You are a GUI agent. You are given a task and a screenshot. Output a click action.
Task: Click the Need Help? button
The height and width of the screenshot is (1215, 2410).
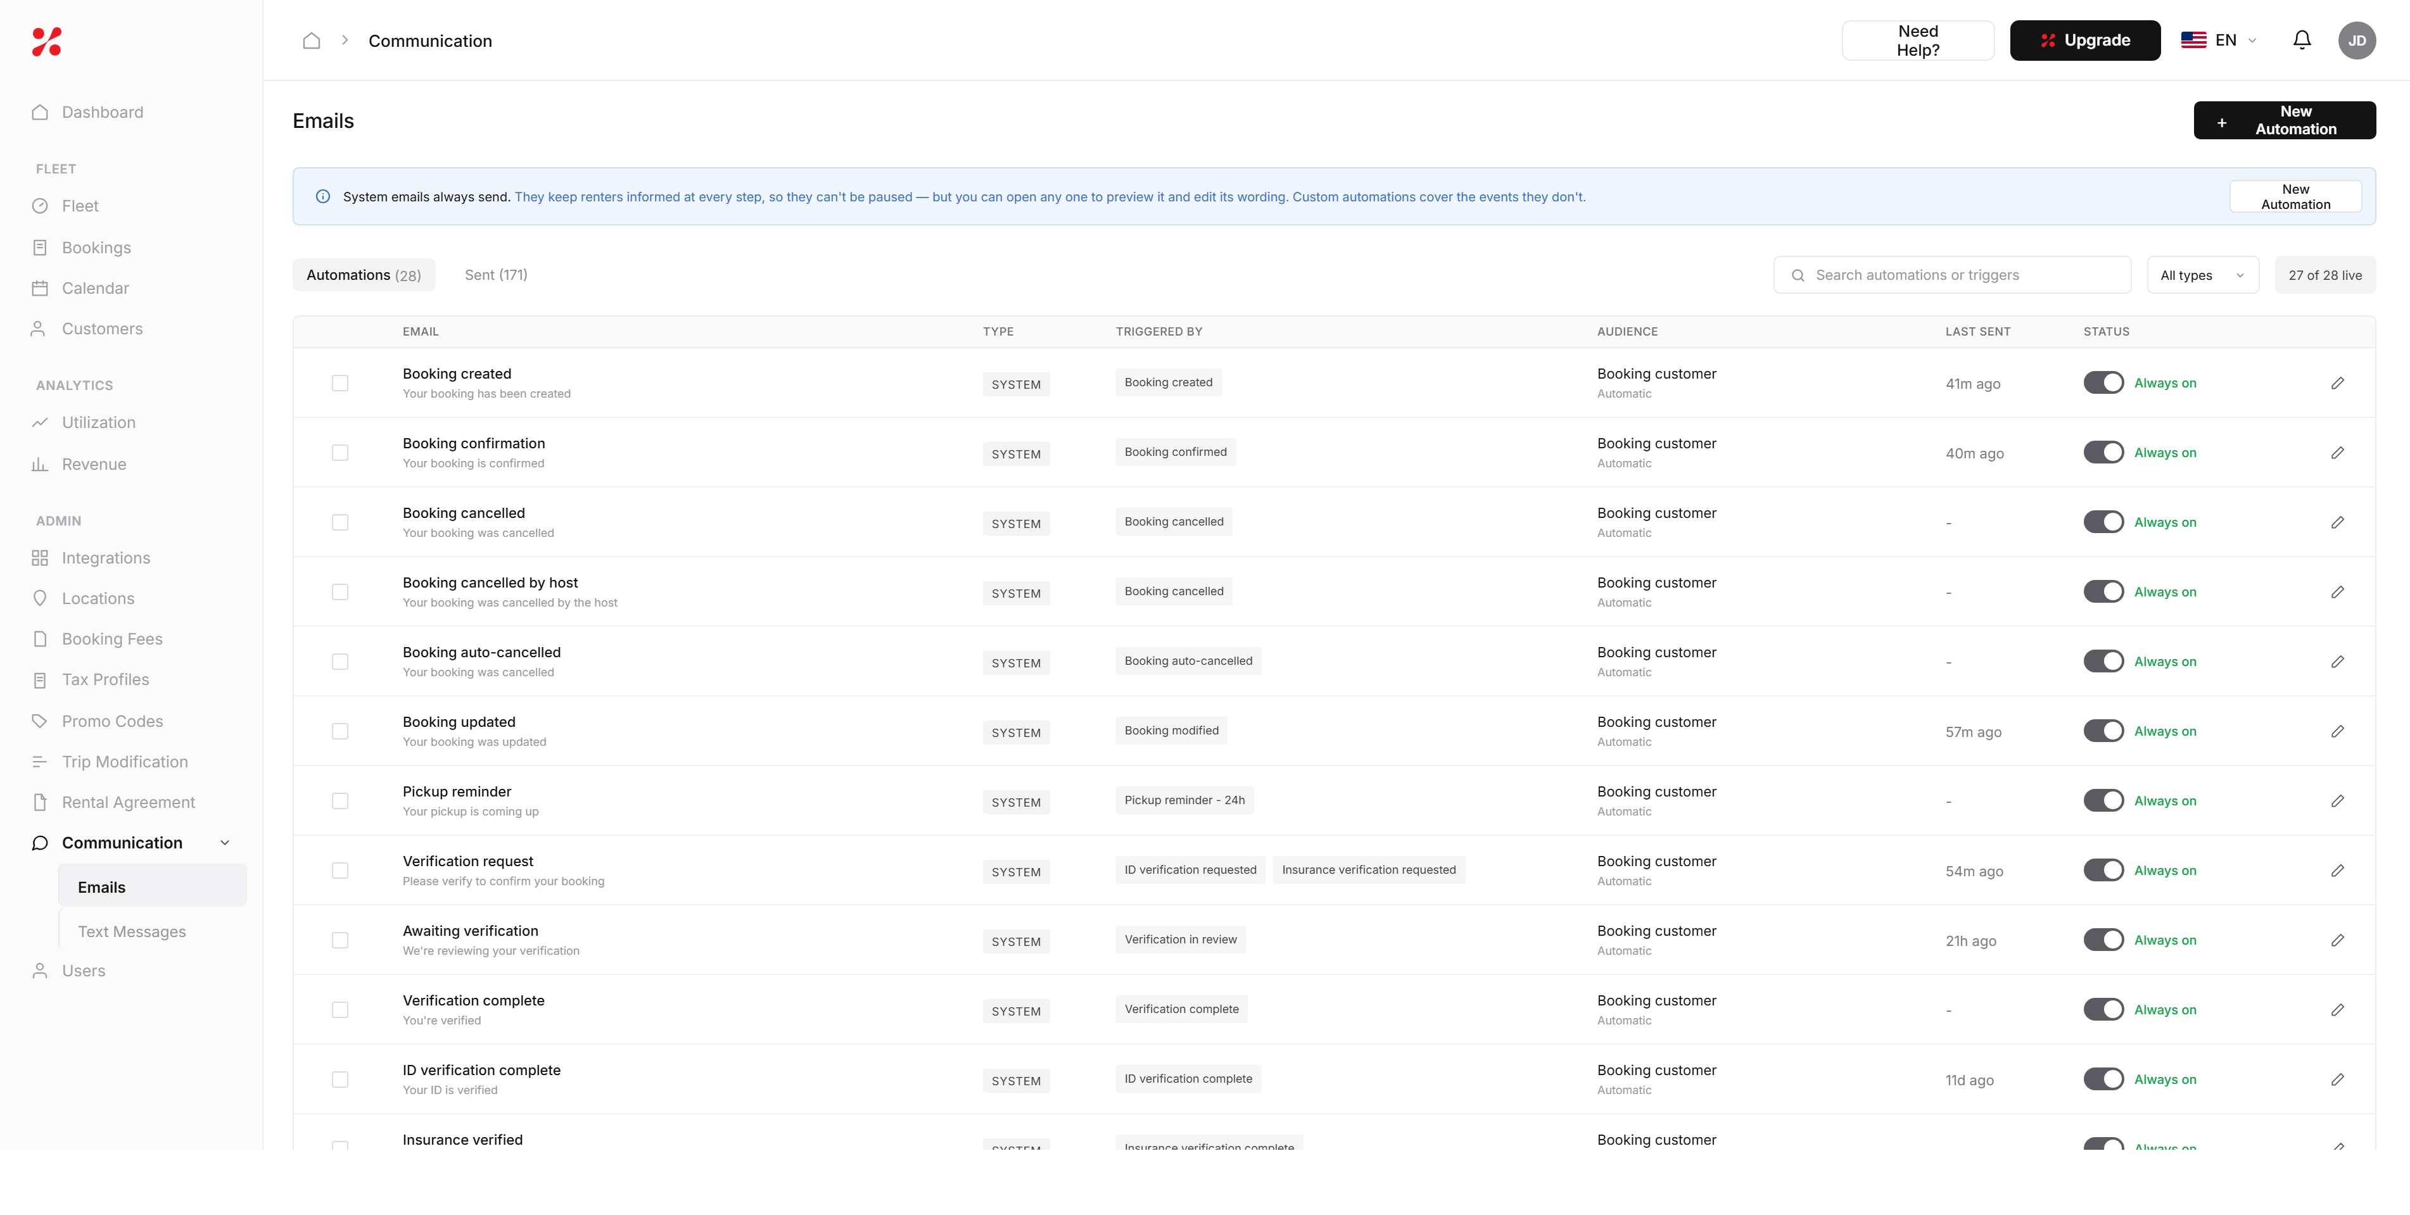tap(1918, 41)
